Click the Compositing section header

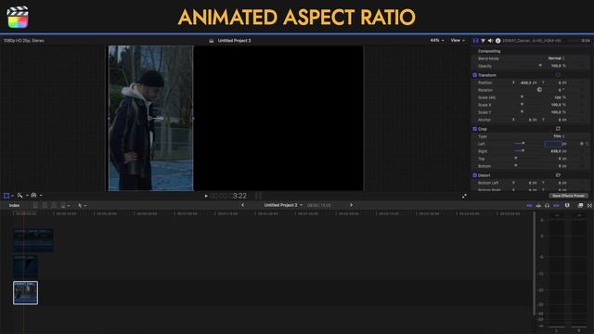(489, 51)
